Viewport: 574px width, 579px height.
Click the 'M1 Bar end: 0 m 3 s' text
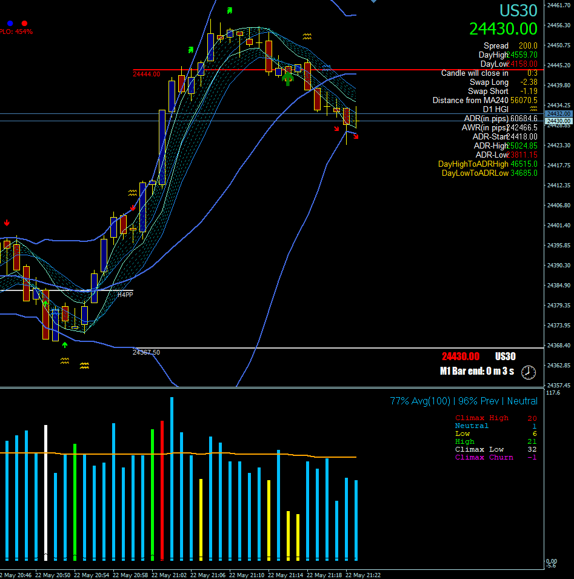(x=477, y=371)
